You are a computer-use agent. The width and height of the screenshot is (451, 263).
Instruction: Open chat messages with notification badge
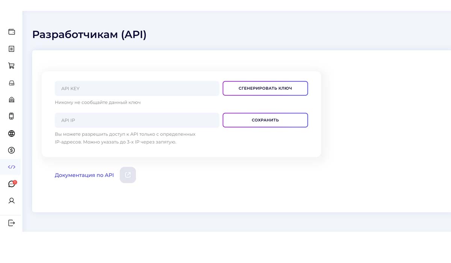click(11, 184)
